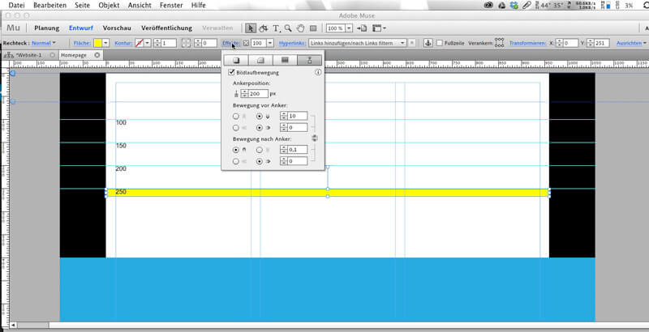Open the hyperlinks filter dropdown
The height and width of the screenshot is (332, 649).
358,43
